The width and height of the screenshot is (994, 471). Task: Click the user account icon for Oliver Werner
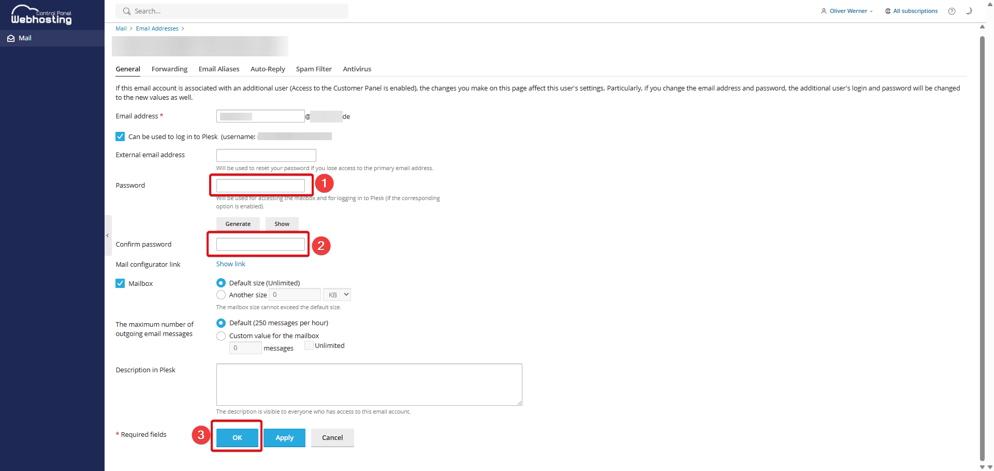click(x=823, y=11)
